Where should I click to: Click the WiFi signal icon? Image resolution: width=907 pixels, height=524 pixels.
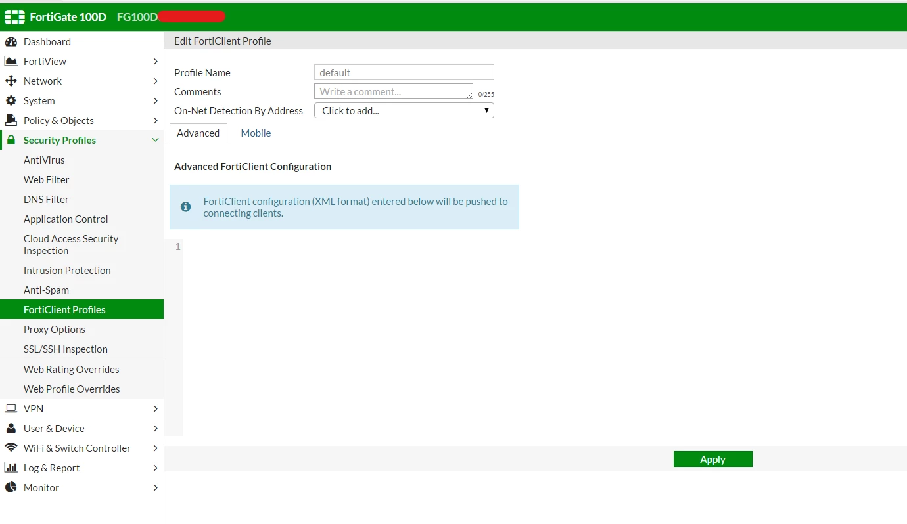point(11,448)
